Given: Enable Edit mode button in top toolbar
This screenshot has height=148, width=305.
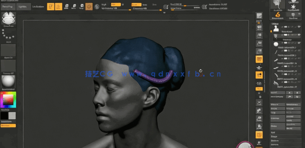Looking at the screenshot, I should [51, 7].
